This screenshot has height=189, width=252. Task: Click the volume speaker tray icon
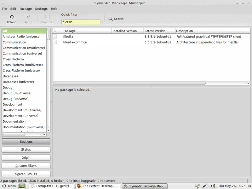(x=213, y=186)
